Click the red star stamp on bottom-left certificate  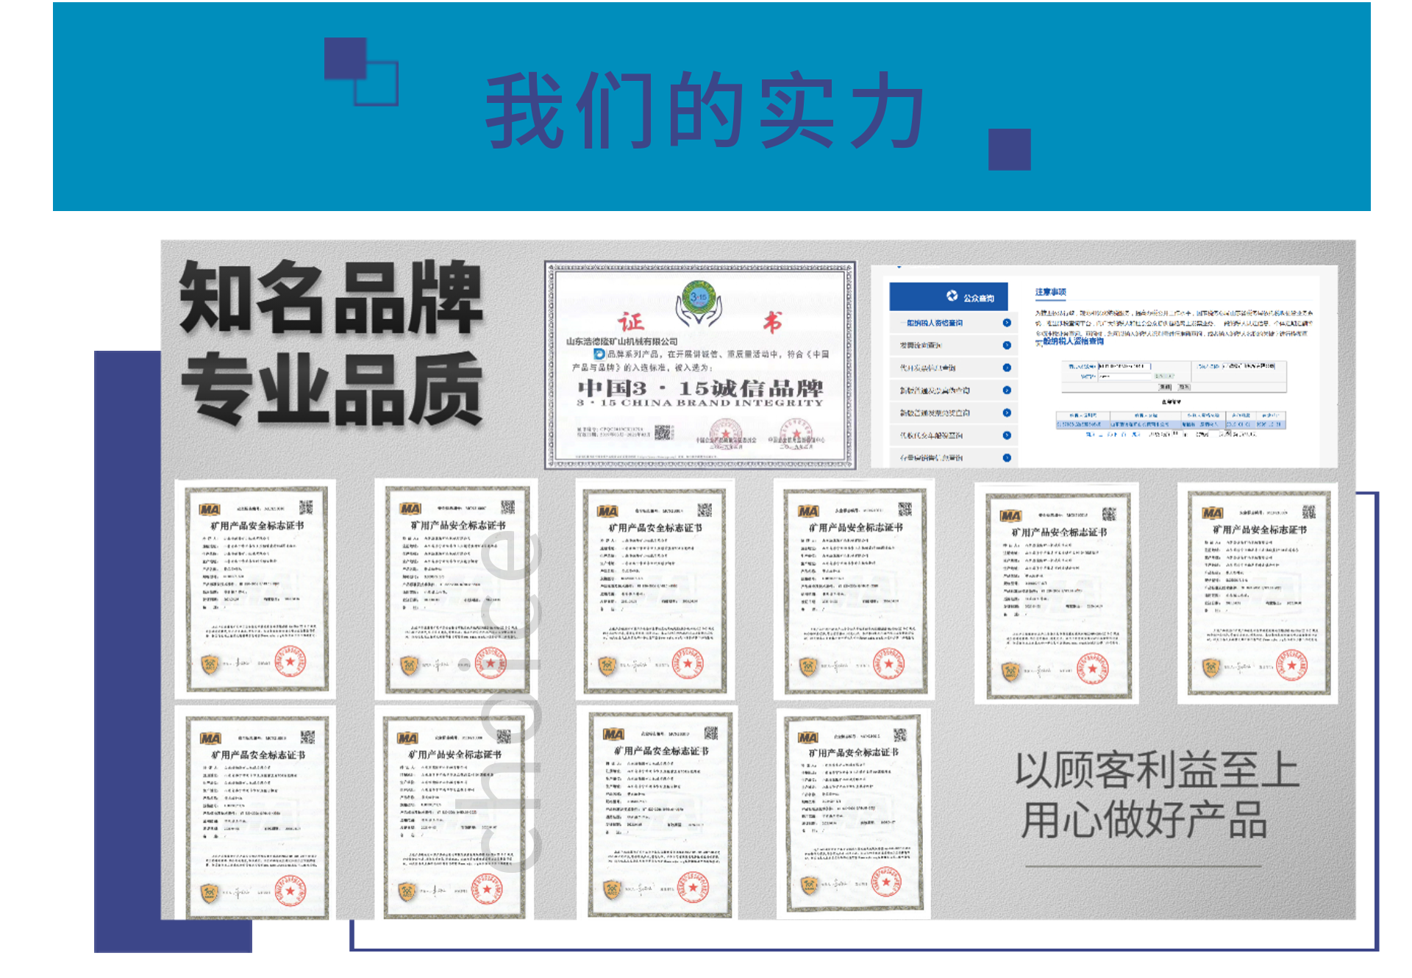pyautogui.click(x=290, y=890)
